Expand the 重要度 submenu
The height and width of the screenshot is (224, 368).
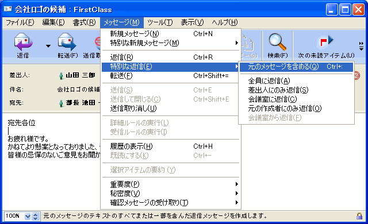pyautogui.click(x=171, y=184)
